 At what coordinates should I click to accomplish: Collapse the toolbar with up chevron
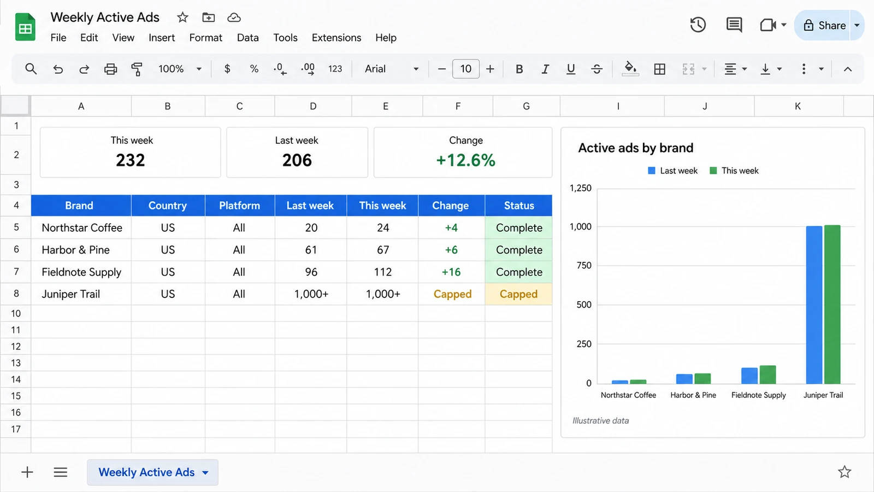click(848, 69)
